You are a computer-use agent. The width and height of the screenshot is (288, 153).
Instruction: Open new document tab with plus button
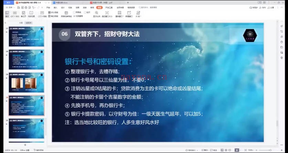pos(128,2)
